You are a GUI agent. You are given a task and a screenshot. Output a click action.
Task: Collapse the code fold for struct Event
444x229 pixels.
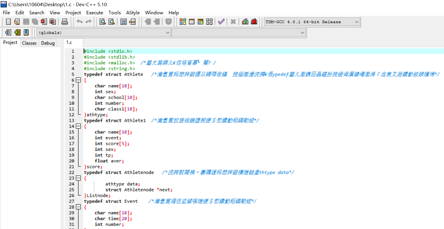[78, 207]
